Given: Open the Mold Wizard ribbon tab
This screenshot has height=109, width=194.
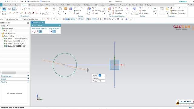Looking at the screenshot, I should 112,5.
